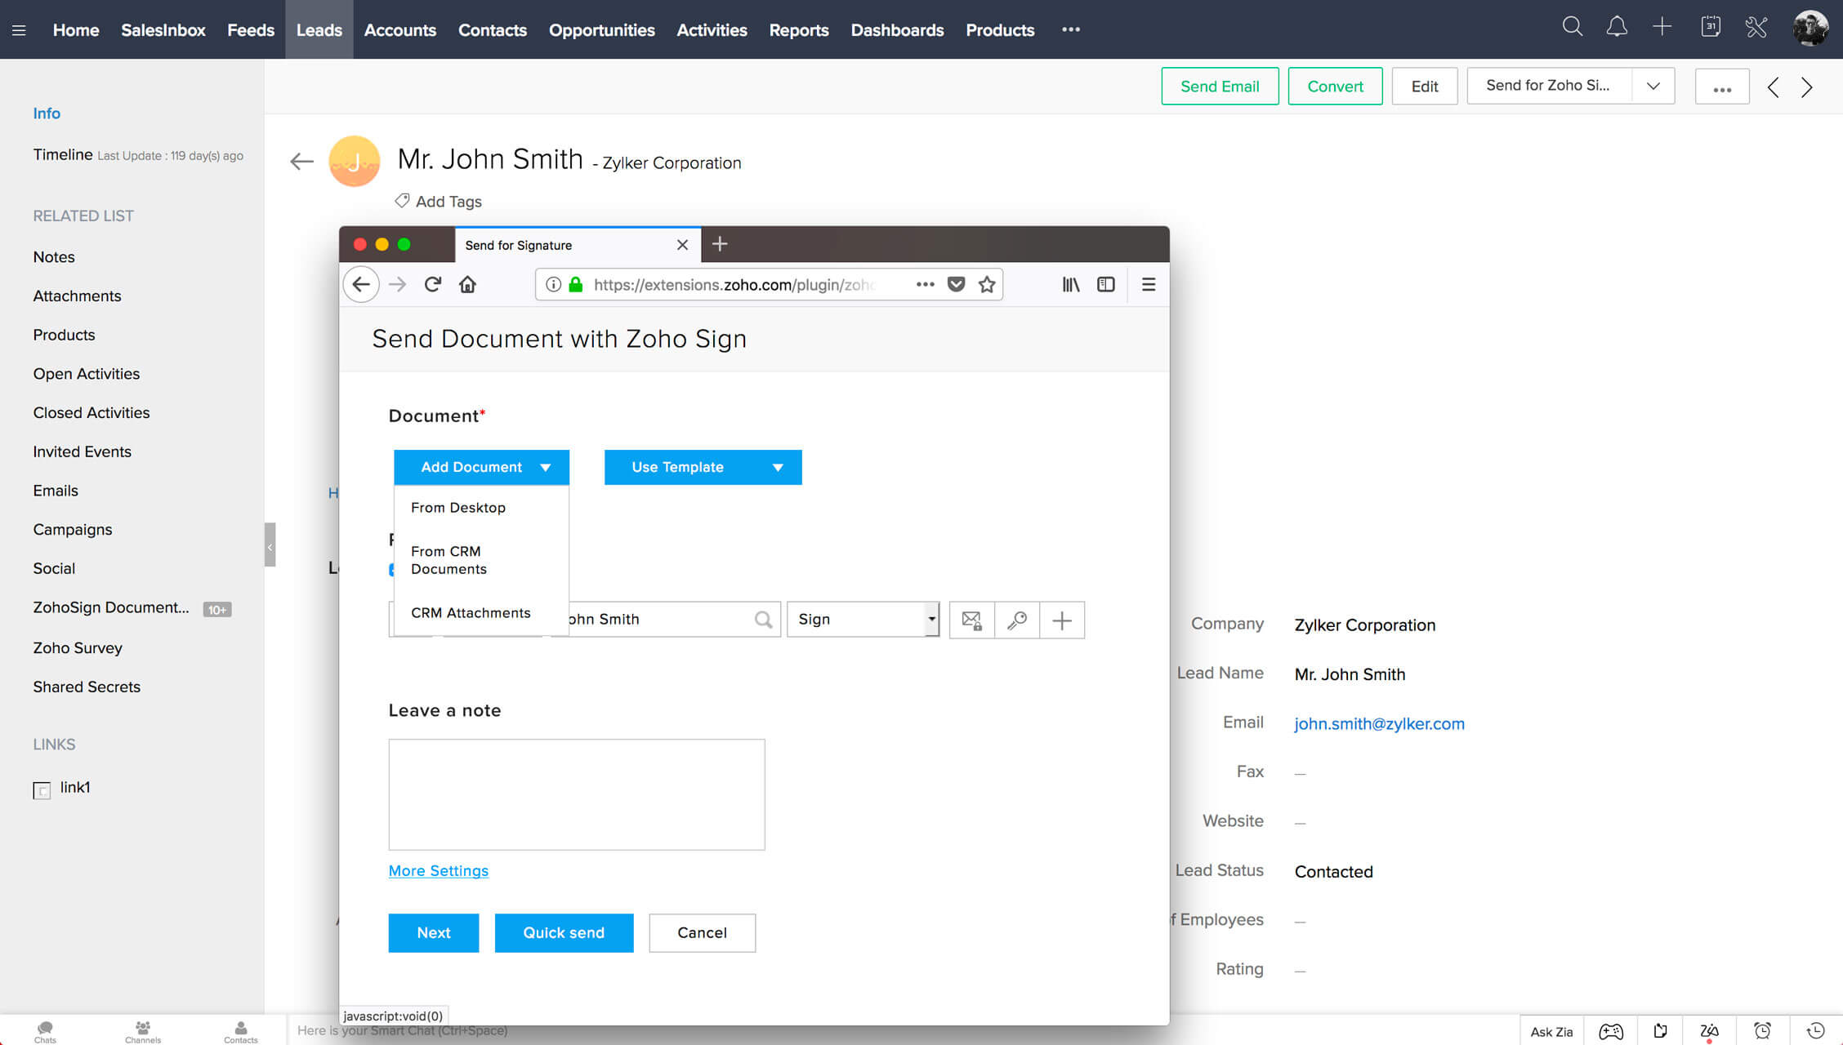This screenshot has height=1045, width=1843.
Task: Open Zia assistant icon in the bottom bar
Action: coord(1709,1030)
